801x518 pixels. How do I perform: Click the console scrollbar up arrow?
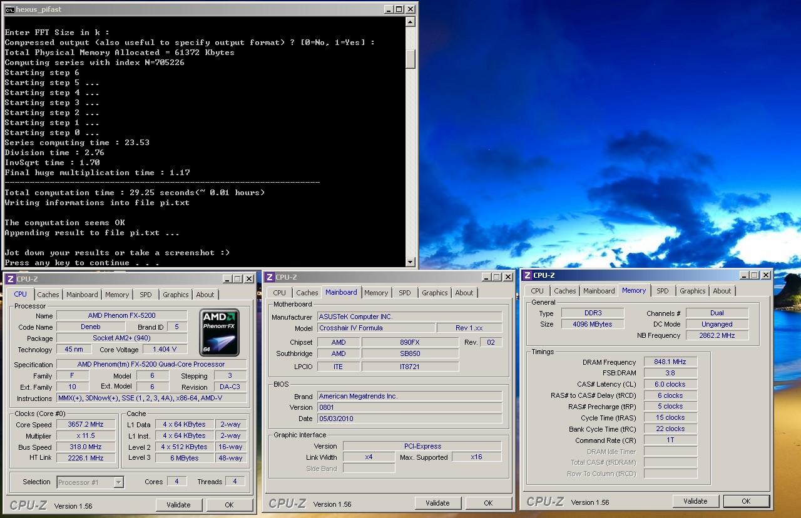(411, 22)
